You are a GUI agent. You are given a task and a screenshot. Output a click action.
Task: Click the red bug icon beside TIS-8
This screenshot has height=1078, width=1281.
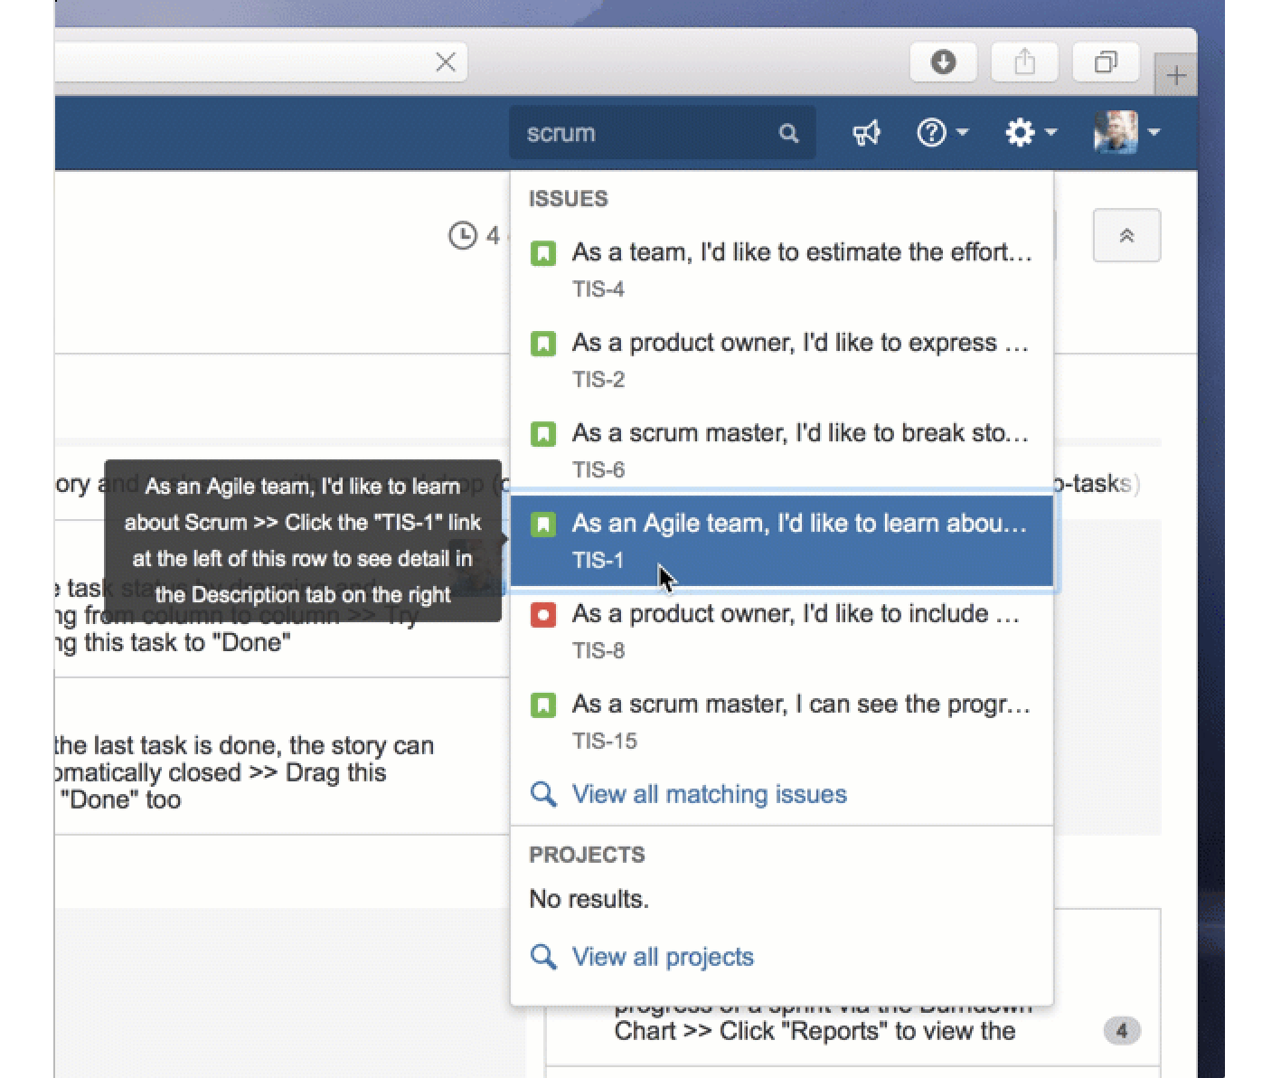pos(543,615)
